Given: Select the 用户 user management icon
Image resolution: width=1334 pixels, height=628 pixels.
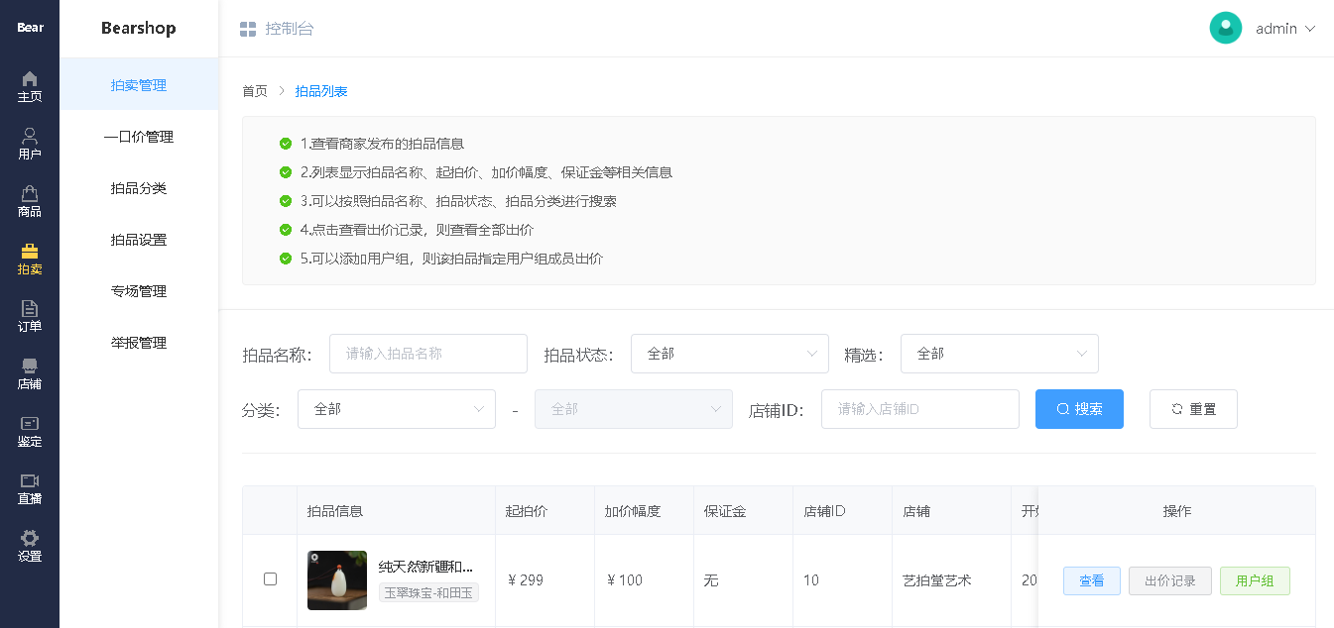Looking at the screenshot, I should (29, 142).
